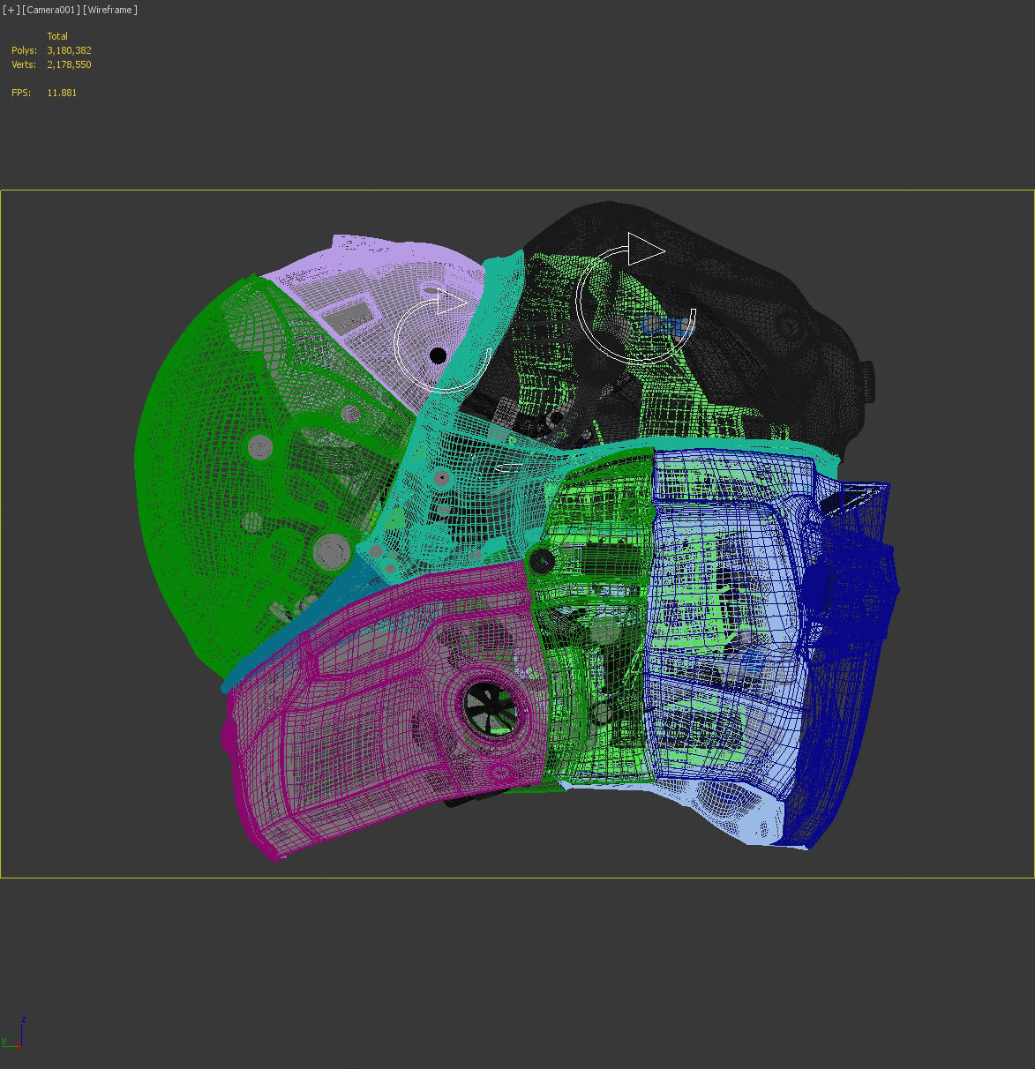
Task: Open the [+] viewport general menu
Action: pos(11,10)
